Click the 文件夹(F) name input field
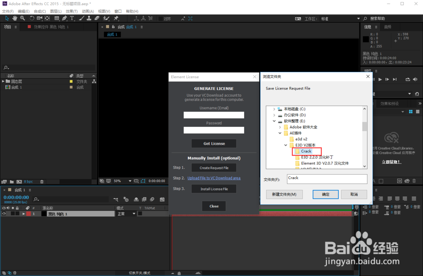423x276 pixels. (327, 179)
